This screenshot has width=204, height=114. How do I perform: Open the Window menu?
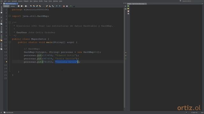[55, 1]
